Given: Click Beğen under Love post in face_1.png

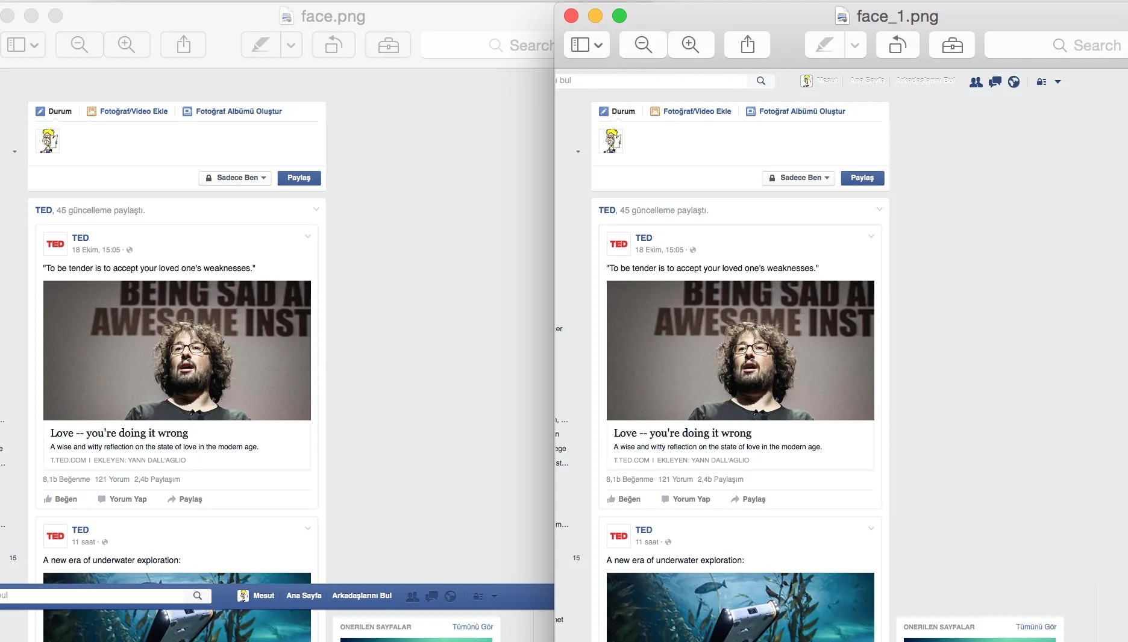Looking at the screenshot, I should 624,499.
